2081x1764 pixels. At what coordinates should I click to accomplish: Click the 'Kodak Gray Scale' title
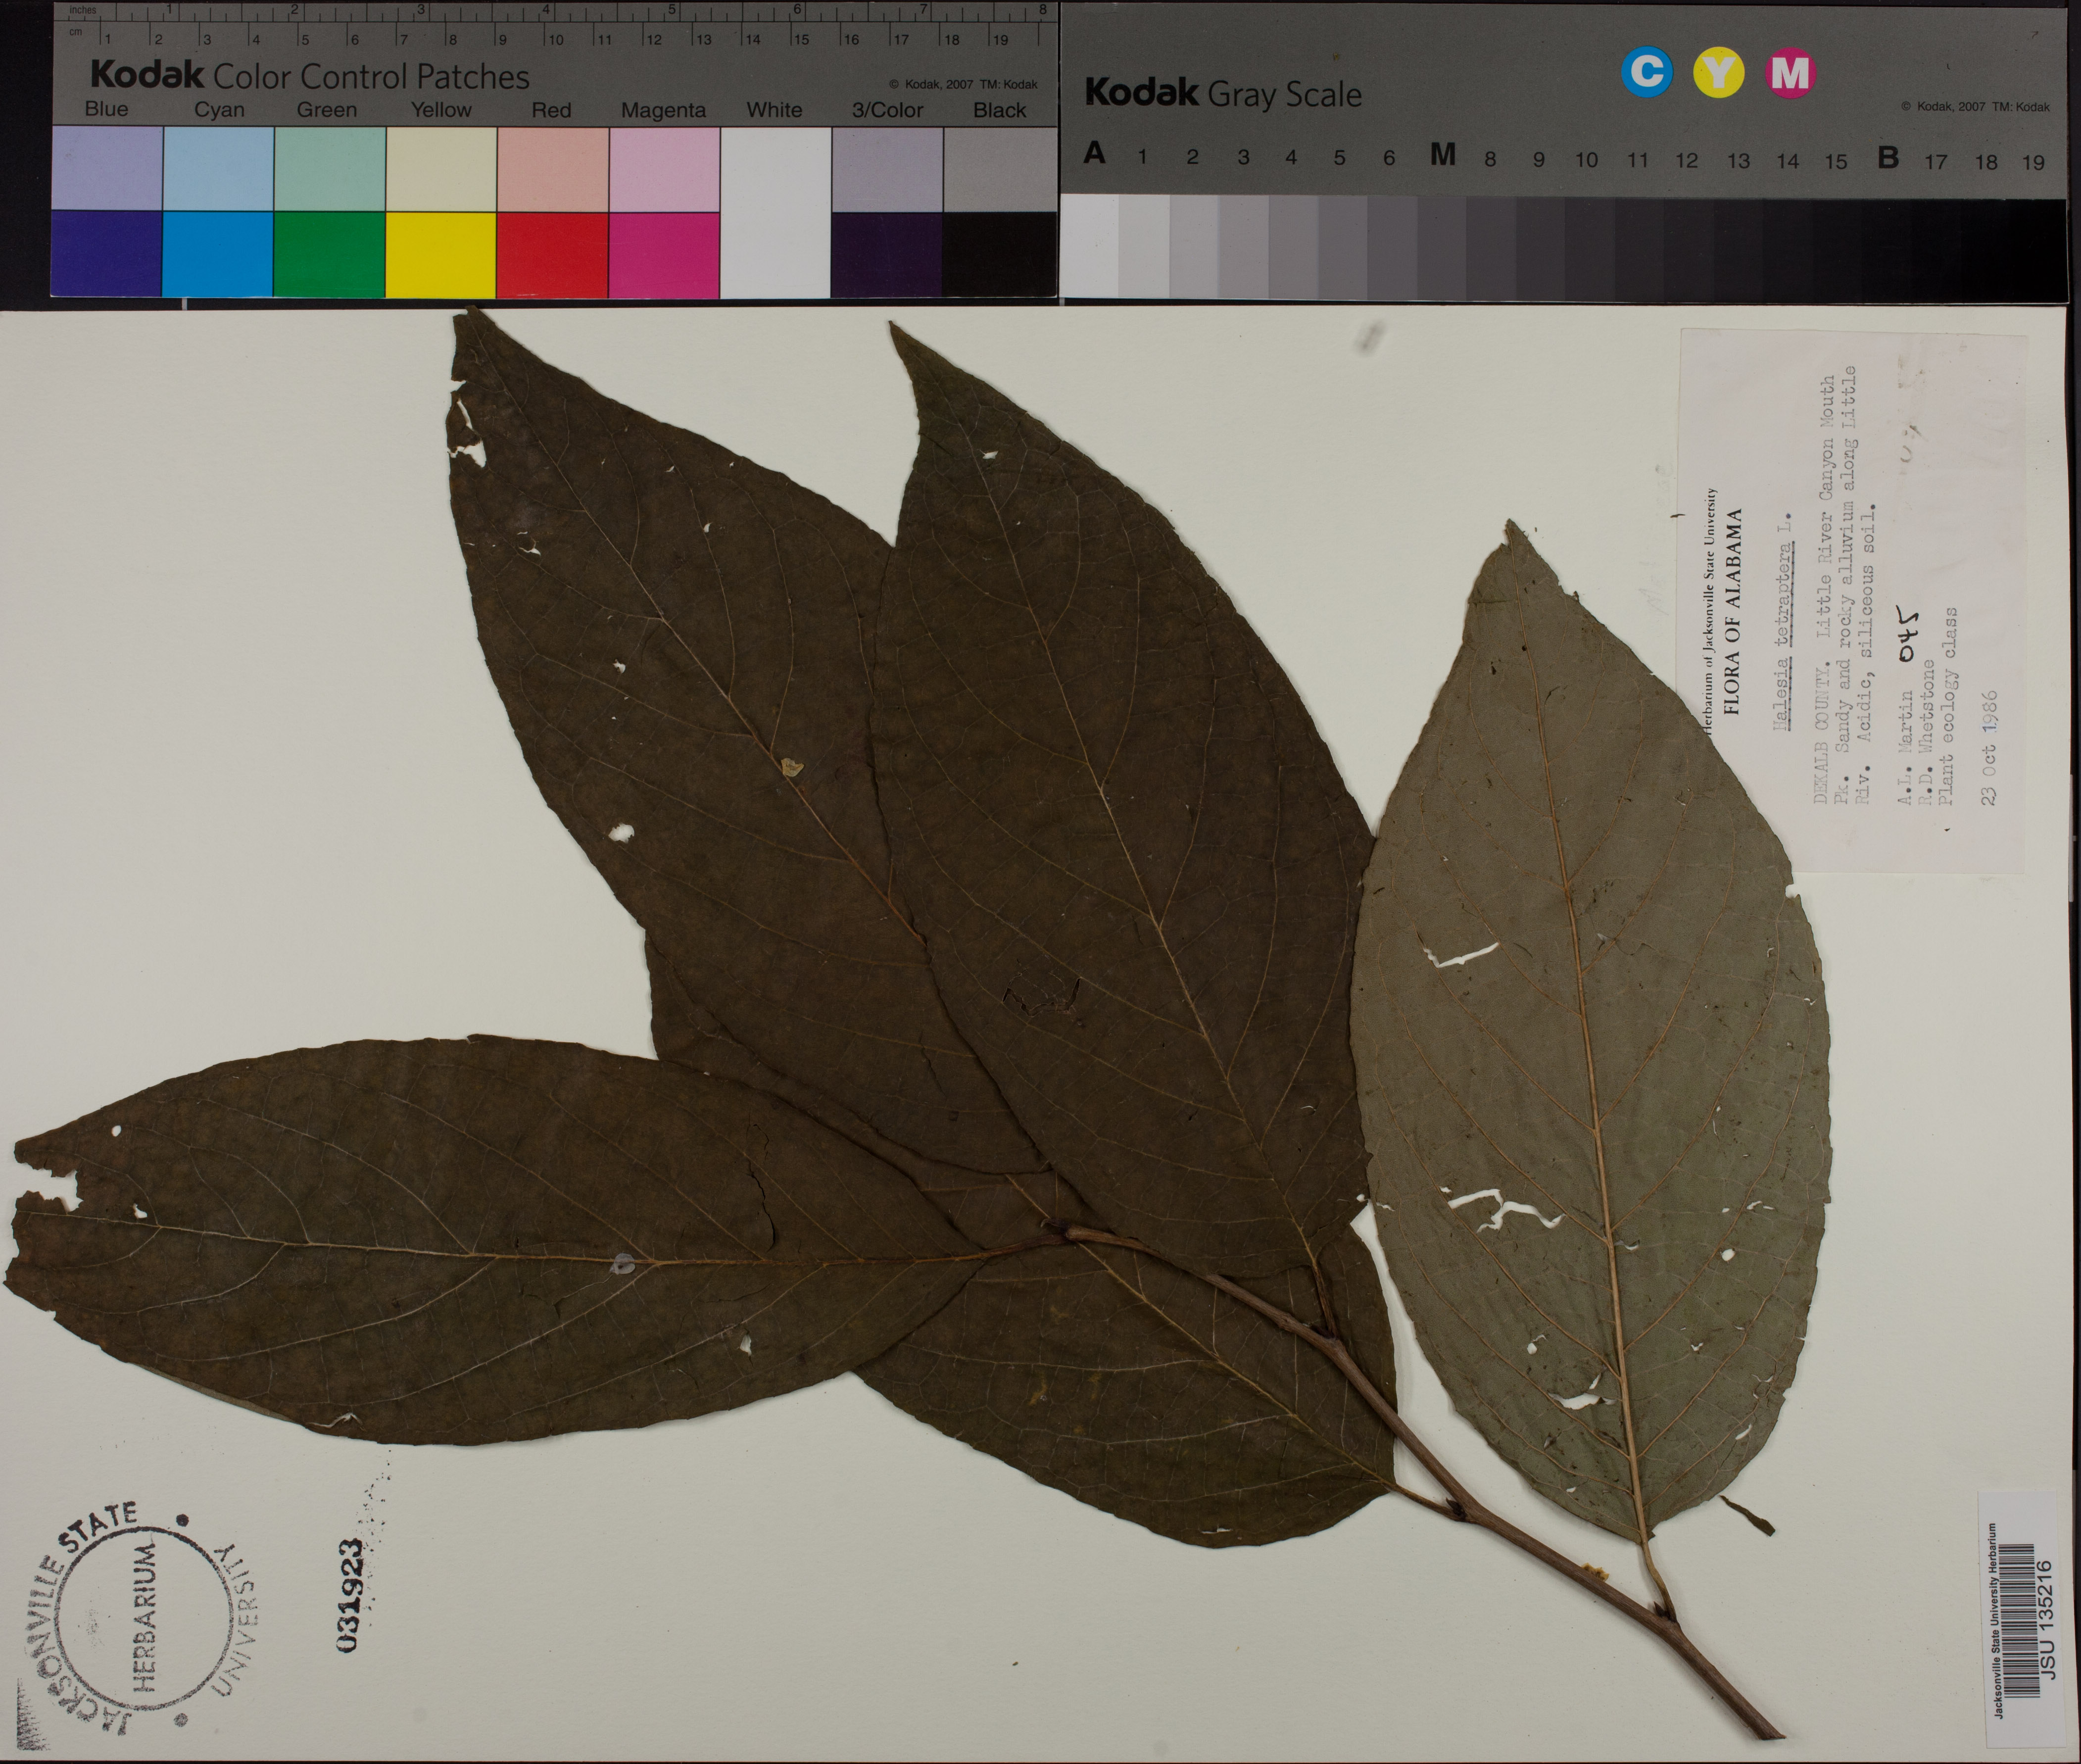(x=1223, y=93)
